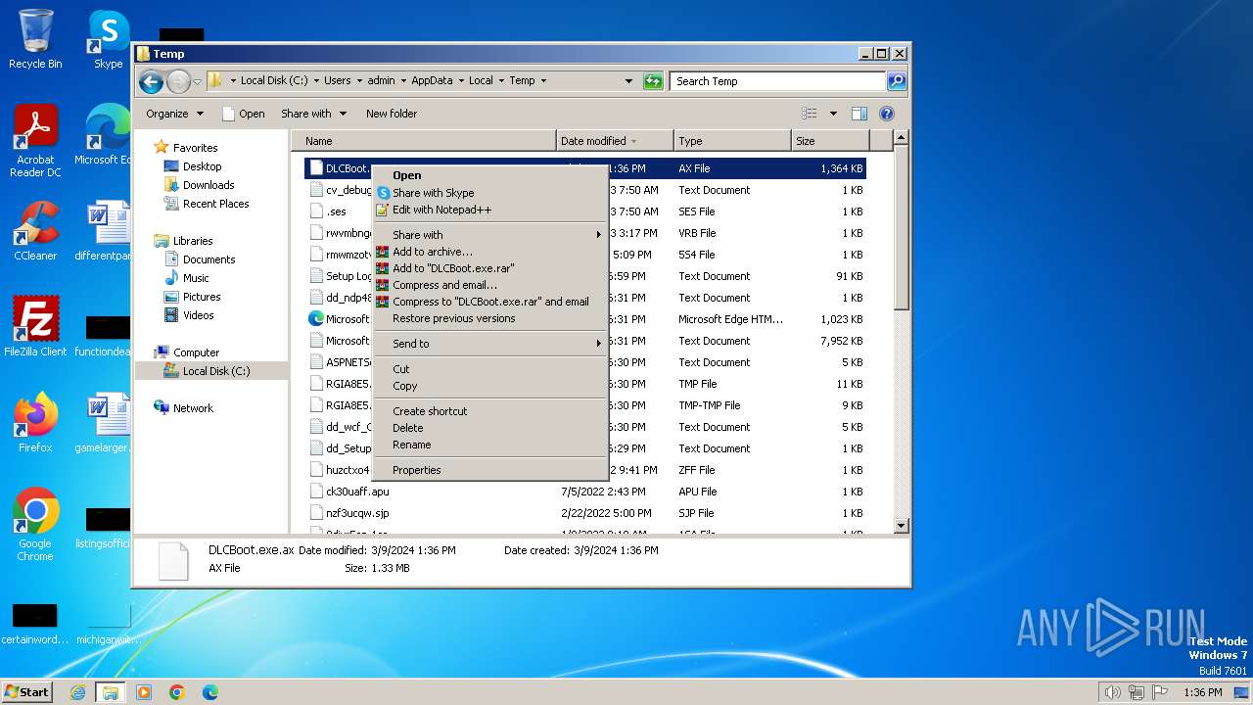Expand the Date modified column filter arrow
This screenshot has width=1253, height=705.
pos(633,141)
